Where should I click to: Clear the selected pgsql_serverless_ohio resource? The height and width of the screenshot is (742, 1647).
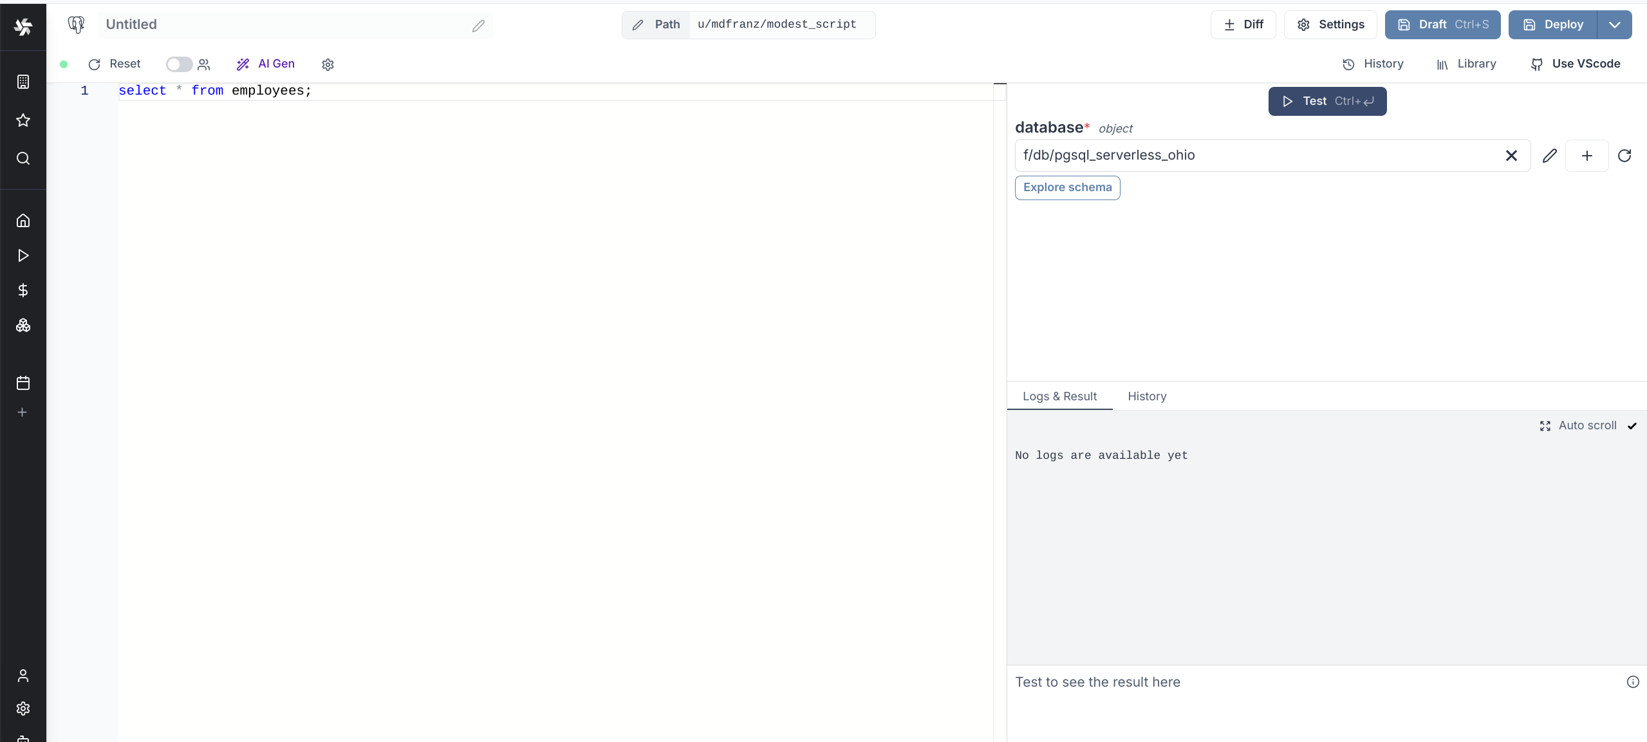point(1511,156)
